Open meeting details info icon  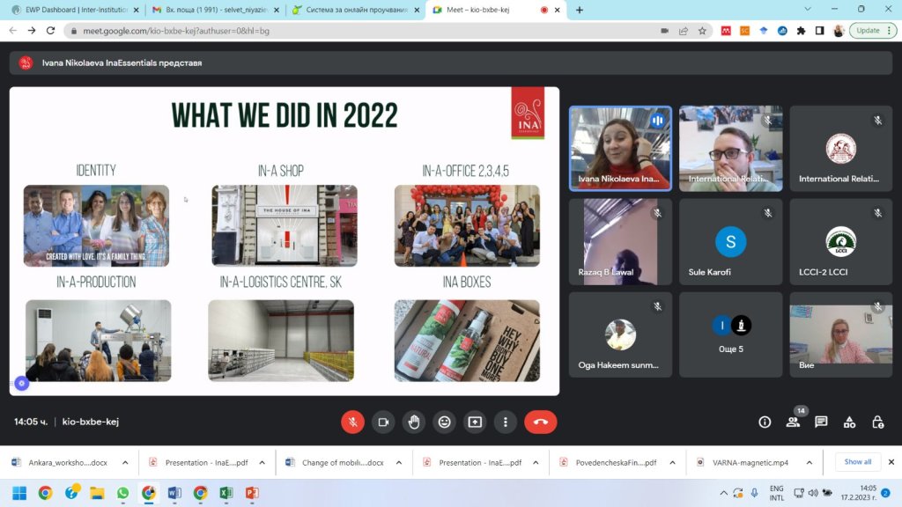coord(765,422)
